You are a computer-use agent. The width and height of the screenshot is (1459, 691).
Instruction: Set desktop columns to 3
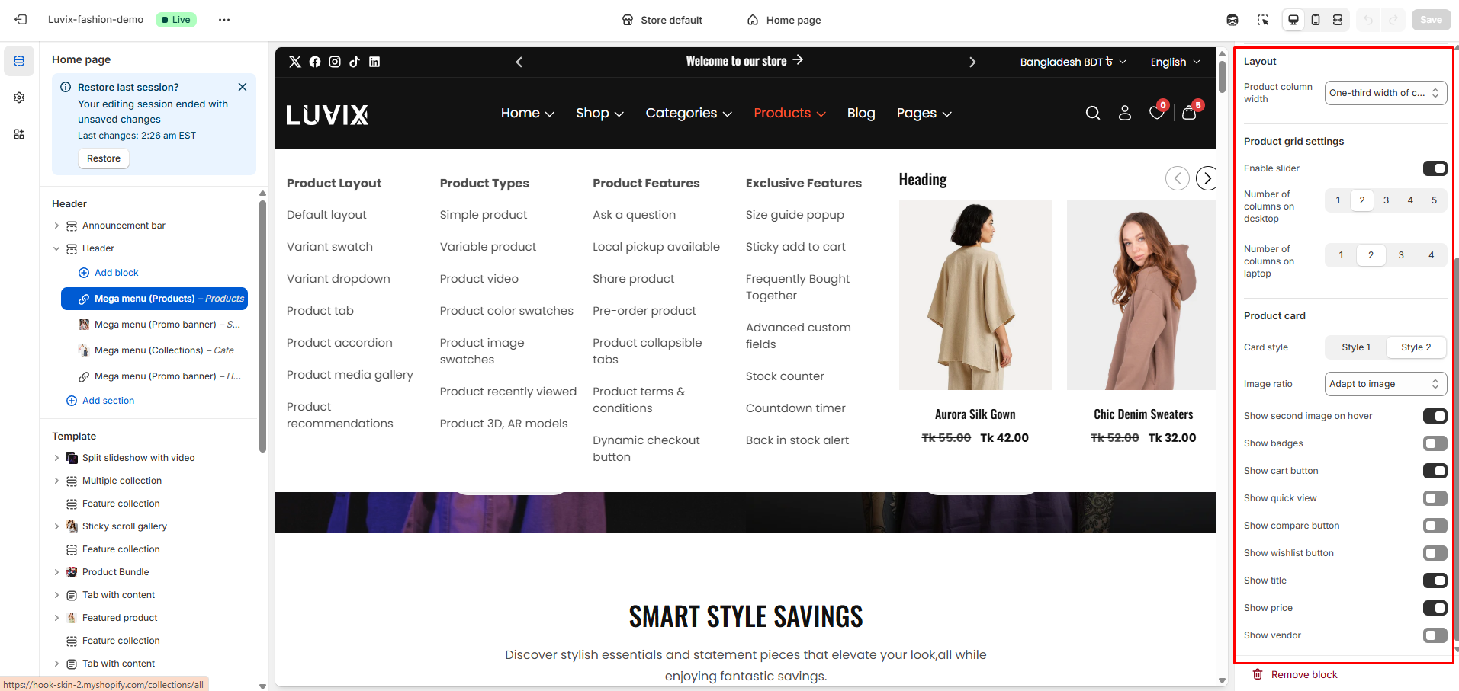tap(1386, 200)
